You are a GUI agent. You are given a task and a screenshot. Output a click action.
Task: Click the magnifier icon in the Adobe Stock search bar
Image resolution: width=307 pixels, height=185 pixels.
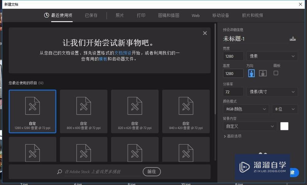(59, 172)
